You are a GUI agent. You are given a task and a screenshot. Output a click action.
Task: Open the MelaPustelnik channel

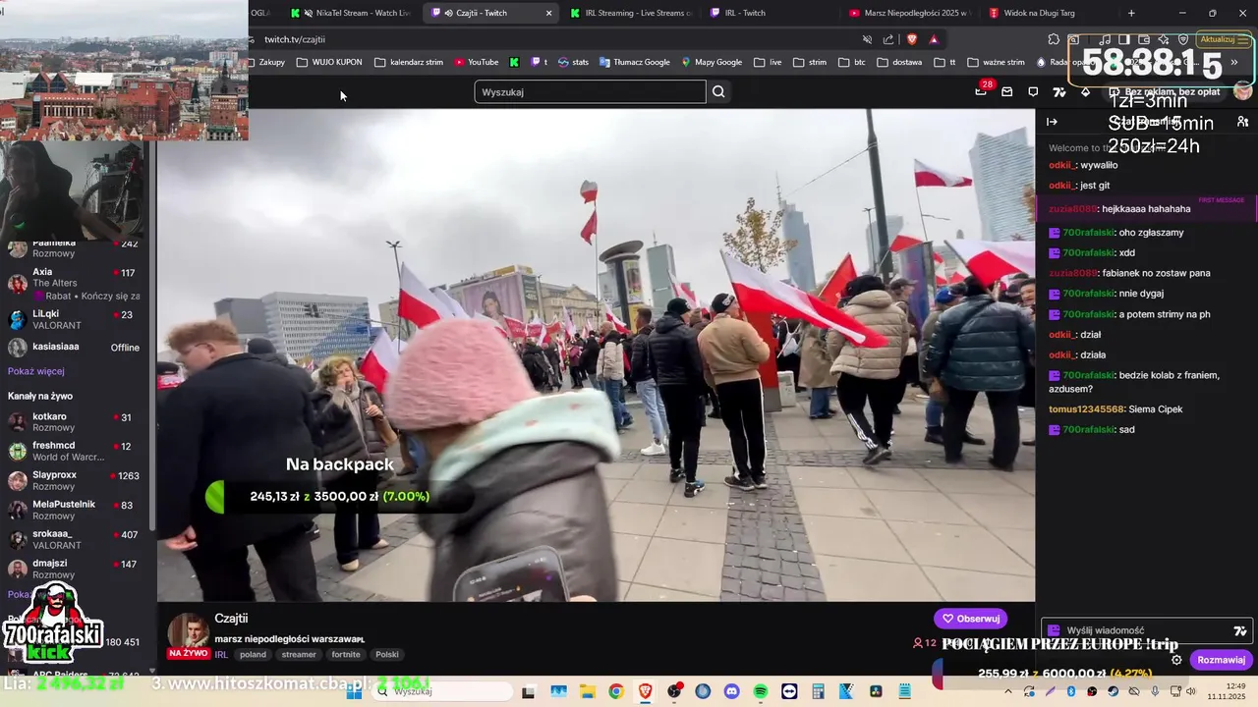coord(76,511)
